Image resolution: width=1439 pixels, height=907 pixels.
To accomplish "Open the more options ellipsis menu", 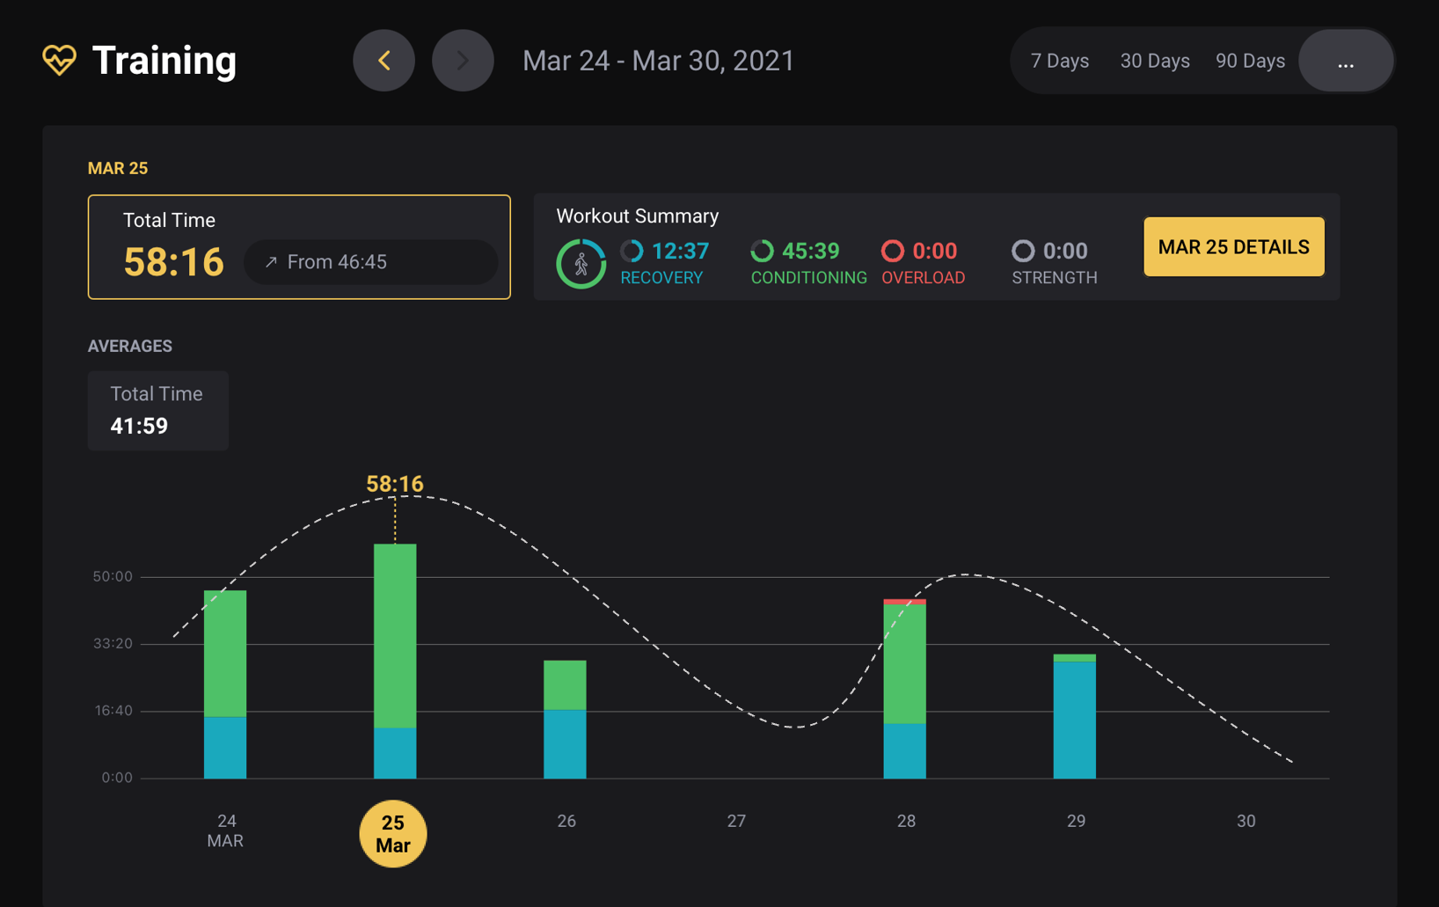I will coord(1345,61).
